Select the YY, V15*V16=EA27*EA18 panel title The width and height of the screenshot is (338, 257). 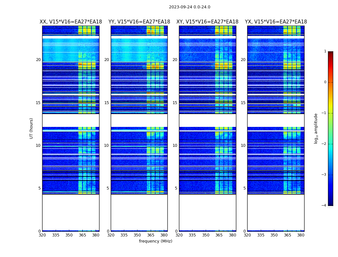(139, 22)
